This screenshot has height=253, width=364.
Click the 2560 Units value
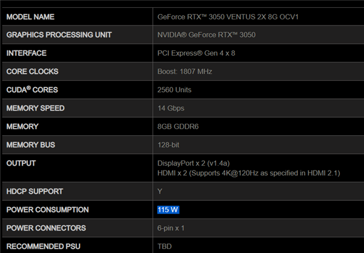click(x=174, y=90)
